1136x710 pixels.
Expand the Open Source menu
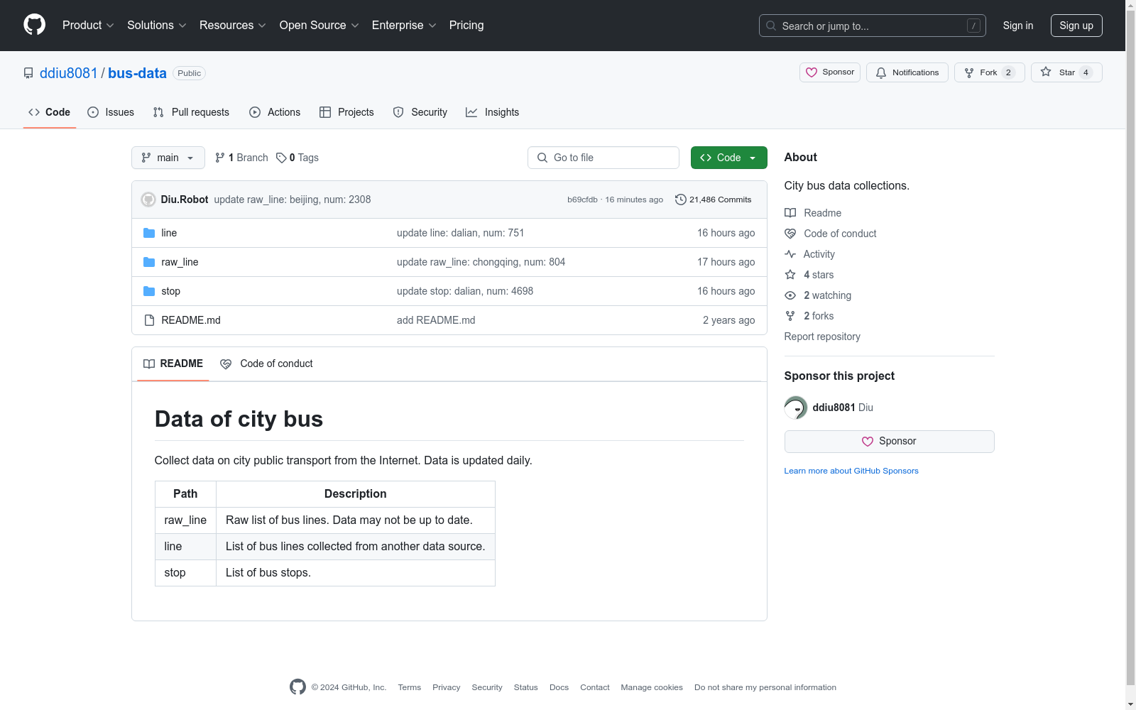319,26
